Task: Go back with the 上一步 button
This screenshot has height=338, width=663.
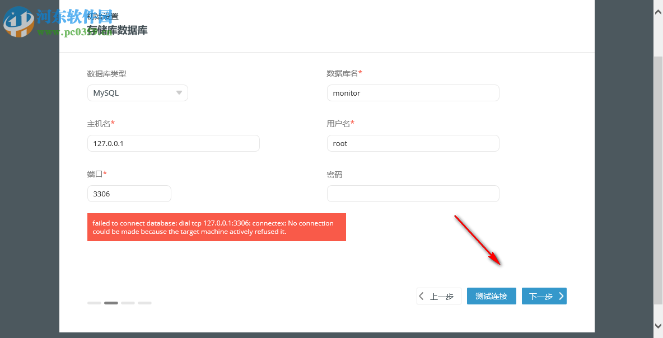Action: pyautogui.click(x=438, y=296)
